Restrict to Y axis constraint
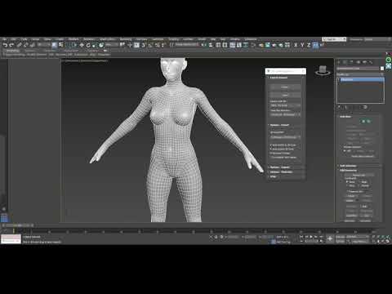The width and height of the screenshot is (392, 294). [x=302, y=45]
